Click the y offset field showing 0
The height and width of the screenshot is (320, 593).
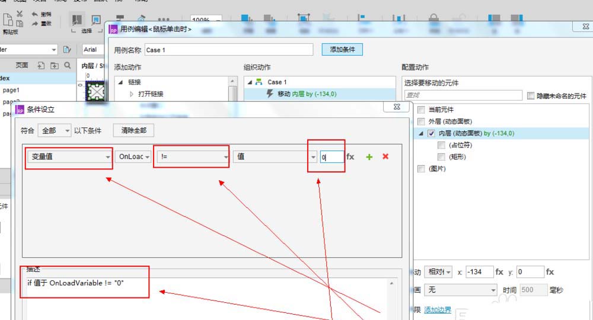pyautogui.click(x=530, y=271)
